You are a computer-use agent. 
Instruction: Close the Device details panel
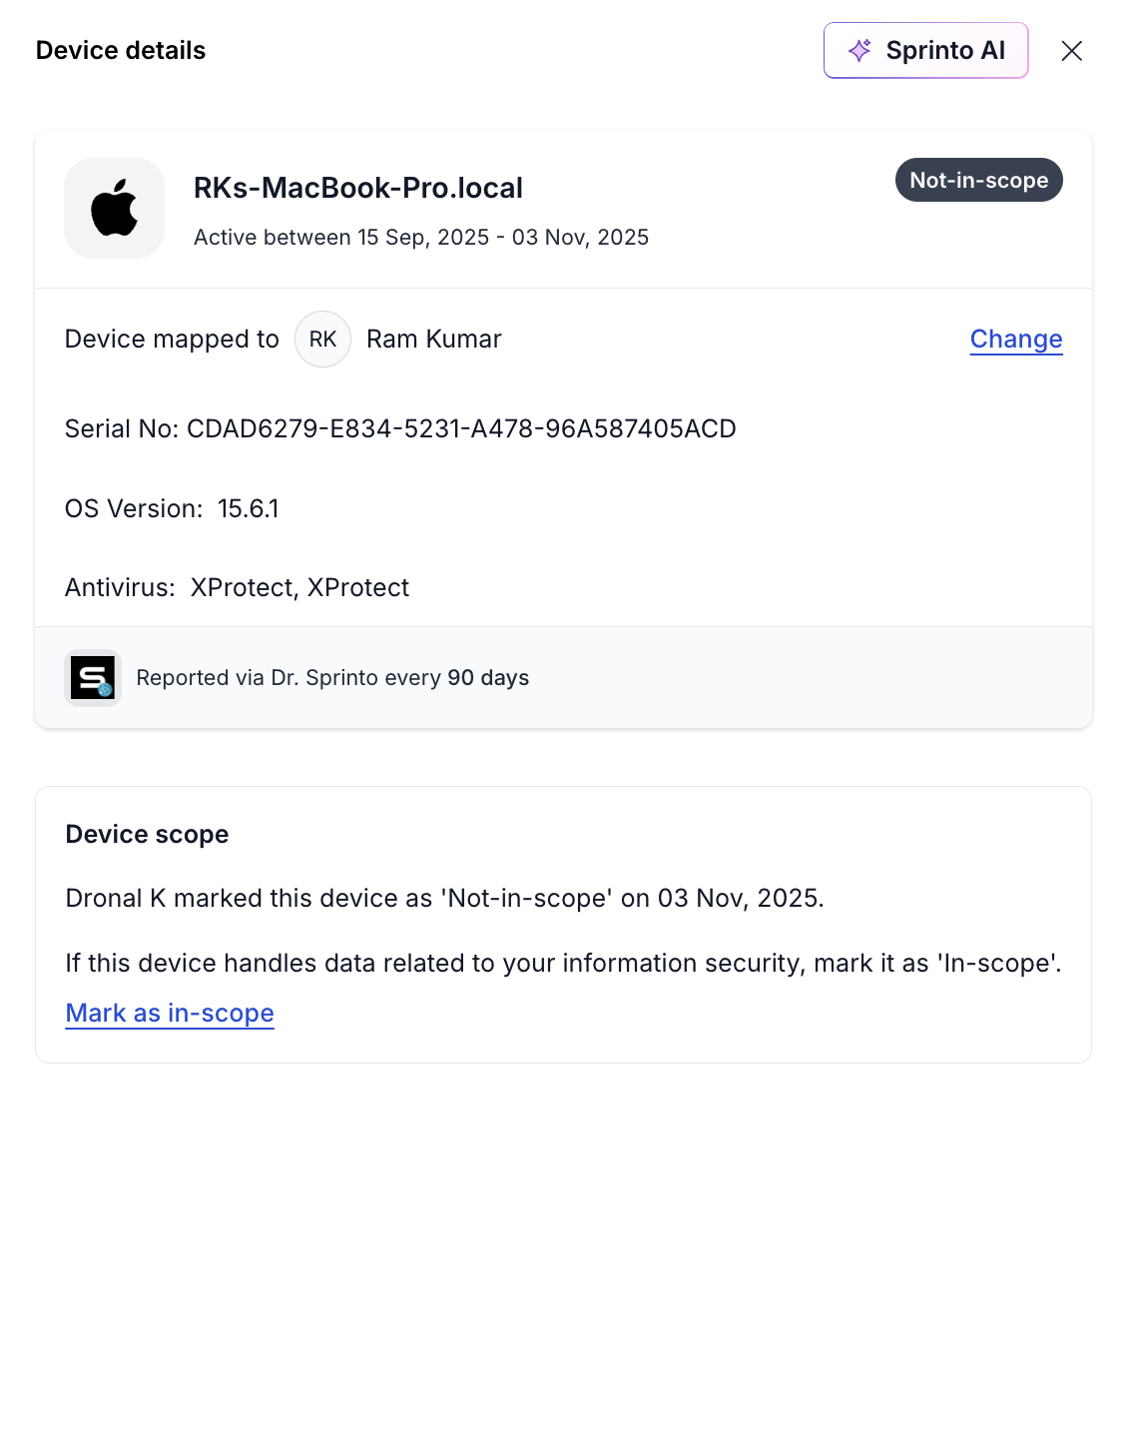(1071, 51)
